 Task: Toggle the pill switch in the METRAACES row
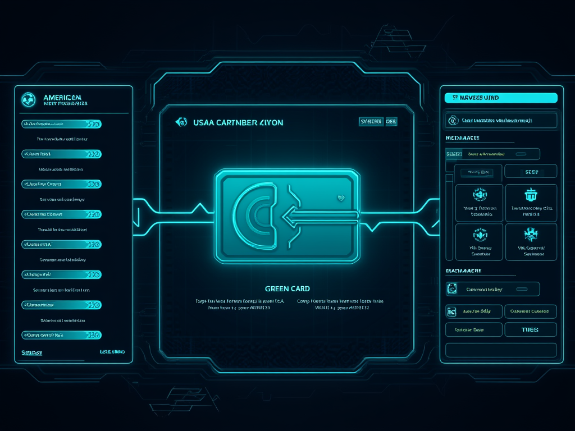click(521, 154)
